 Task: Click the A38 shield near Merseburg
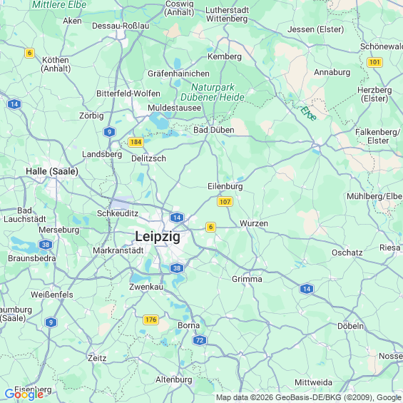pos(46,245)
